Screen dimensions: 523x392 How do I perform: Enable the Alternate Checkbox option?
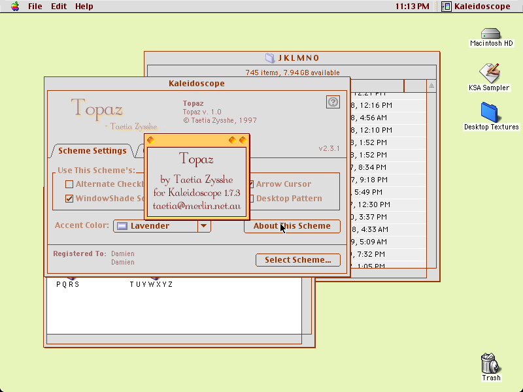click(69, 184)
